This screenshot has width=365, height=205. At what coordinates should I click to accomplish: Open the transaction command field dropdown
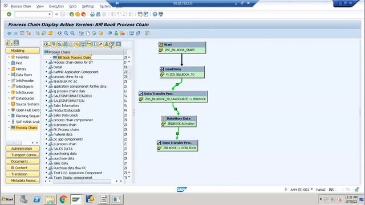point(50,14)
